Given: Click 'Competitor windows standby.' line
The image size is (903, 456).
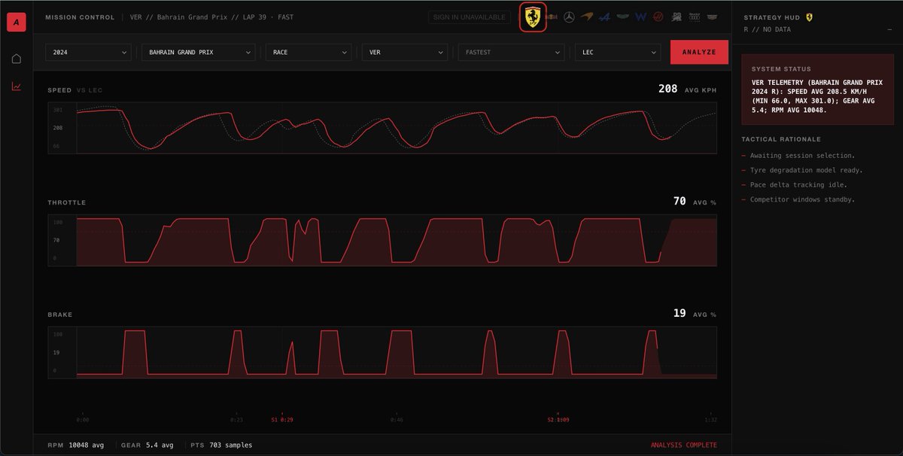Looking at the screenshot, I should pyautogui.click(x=802, y=199).
